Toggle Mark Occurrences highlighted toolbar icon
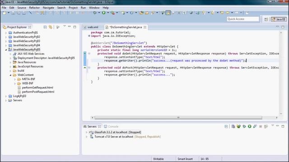 pos(168,13)
